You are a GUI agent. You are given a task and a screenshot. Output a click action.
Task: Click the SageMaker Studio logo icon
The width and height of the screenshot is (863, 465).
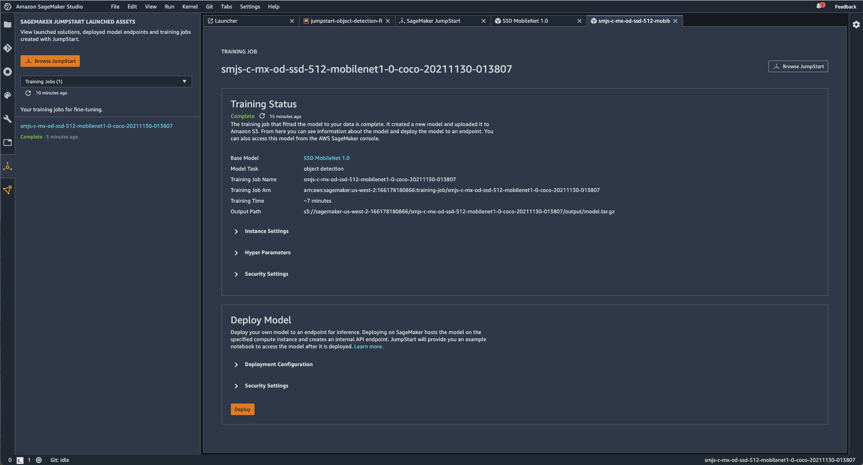pyautogui.click(x=8, y=7)
